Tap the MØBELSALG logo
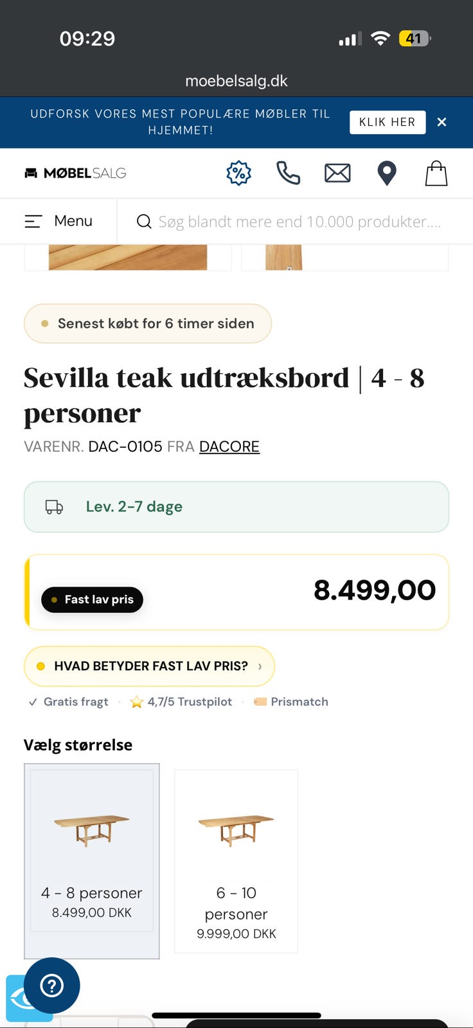Image resolution: width=473 pixels, height=1028 pixels. pyautogui.click(x=75, y=173)
